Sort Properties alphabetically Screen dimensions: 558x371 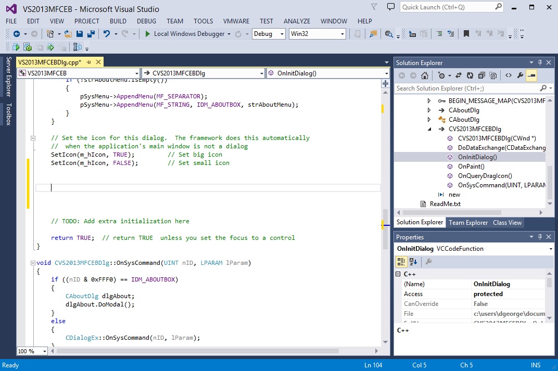(x=413, y=262)
